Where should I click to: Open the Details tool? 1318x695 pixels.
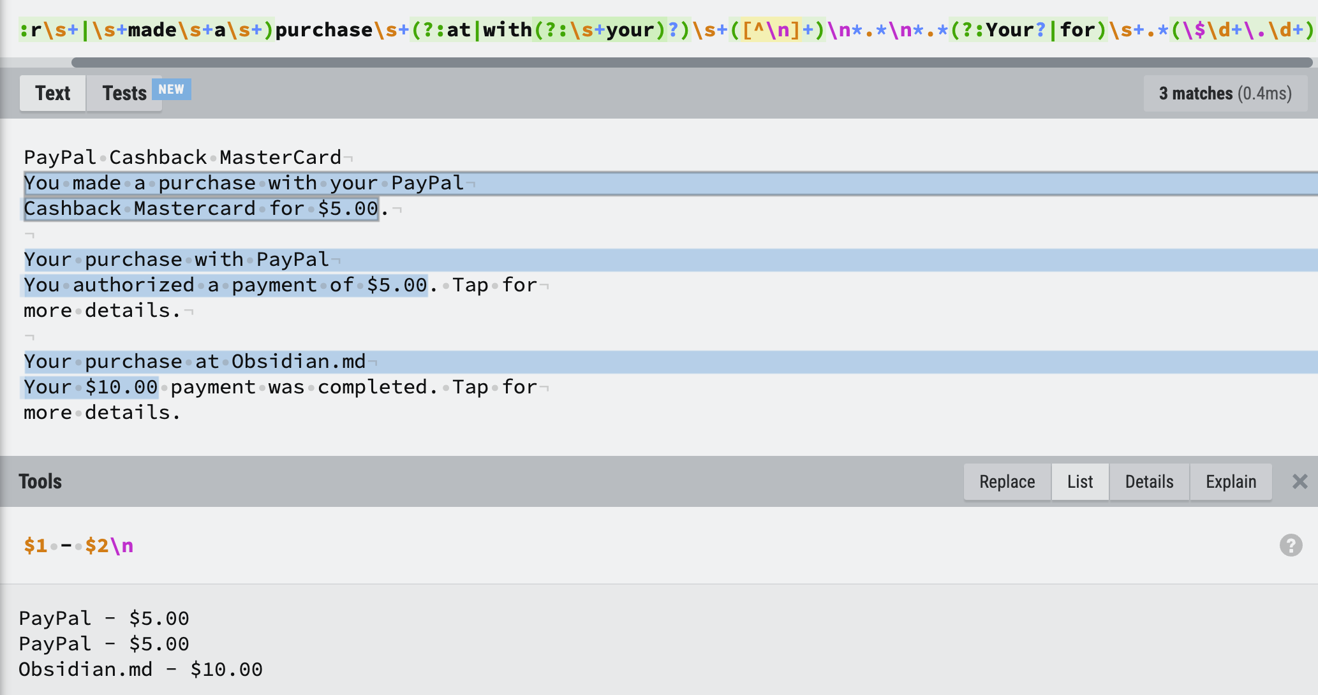pyautogui.click(x=1150, y=482)
